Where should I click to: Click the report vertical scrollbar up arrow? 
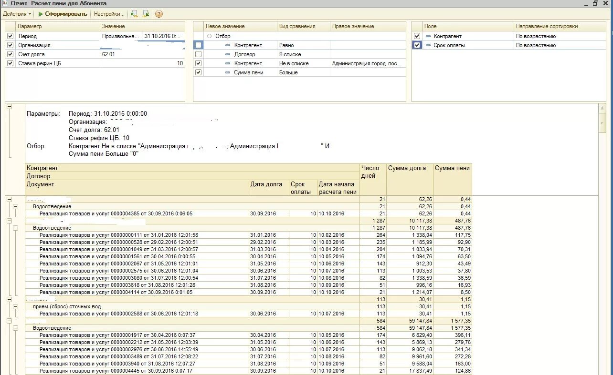602,108
